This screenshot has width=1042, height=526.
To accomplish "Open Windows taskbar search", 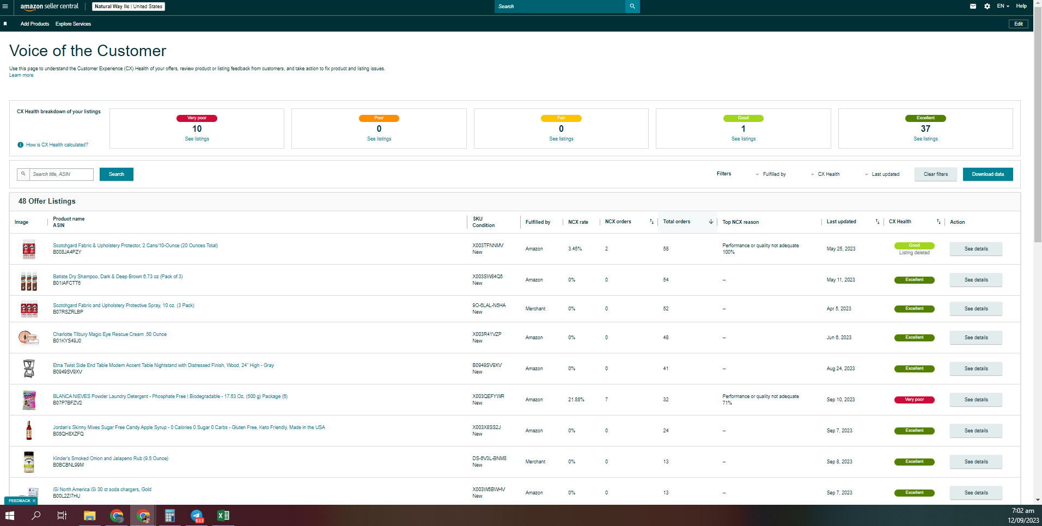I will 36,515.
